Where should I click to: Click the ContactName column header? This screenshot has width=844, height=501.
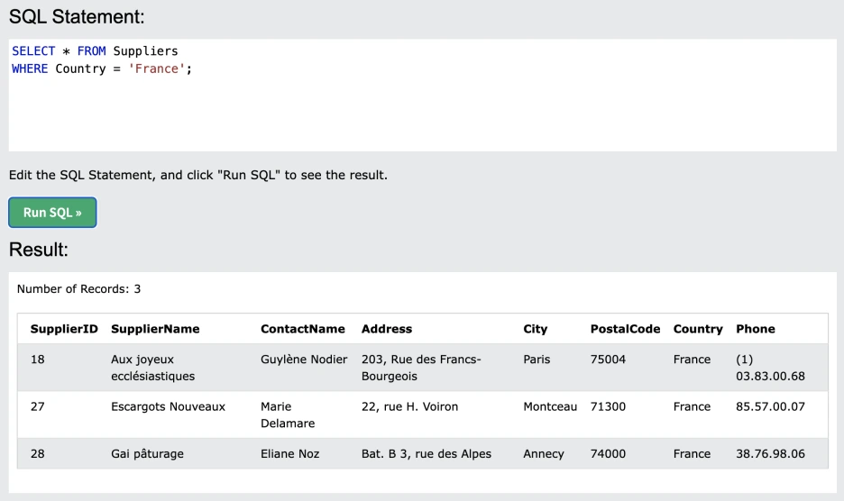(303, 329)
